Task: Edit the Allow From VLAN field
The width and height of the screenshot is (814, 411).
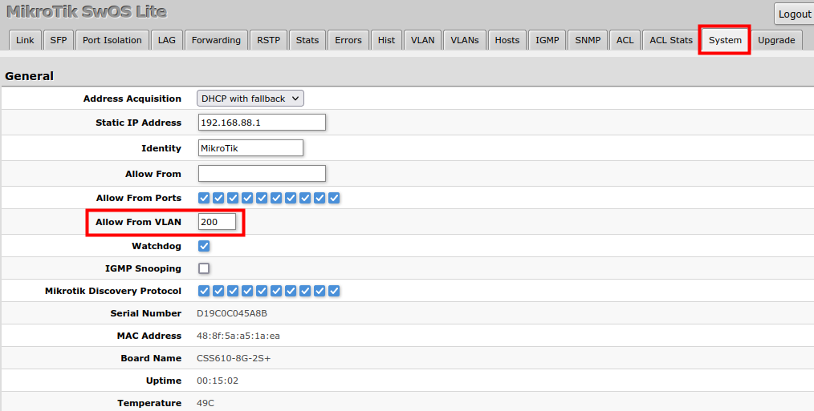Action: pyautogui.click(x=217, y=222)
